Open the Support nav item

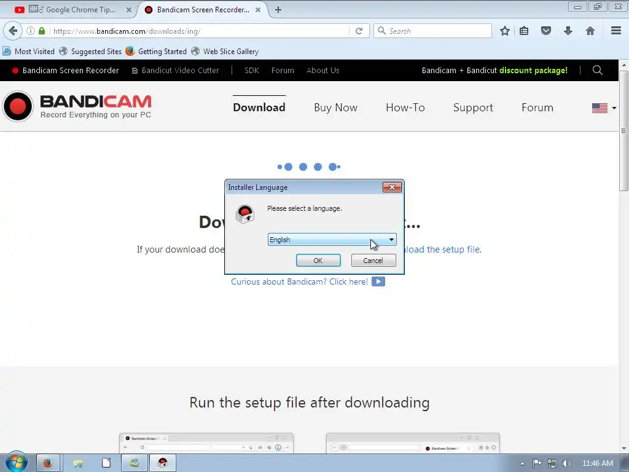(x=473, y=108)
